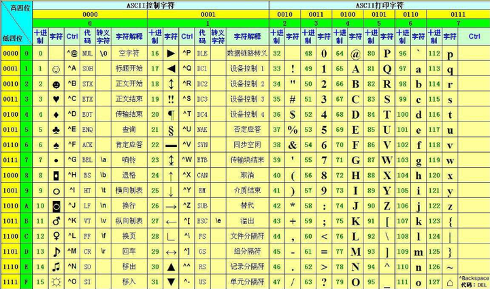The image size is (490, 289).
Task: Click the '^G' Ctrl cell
Action: tap(72, 159)
